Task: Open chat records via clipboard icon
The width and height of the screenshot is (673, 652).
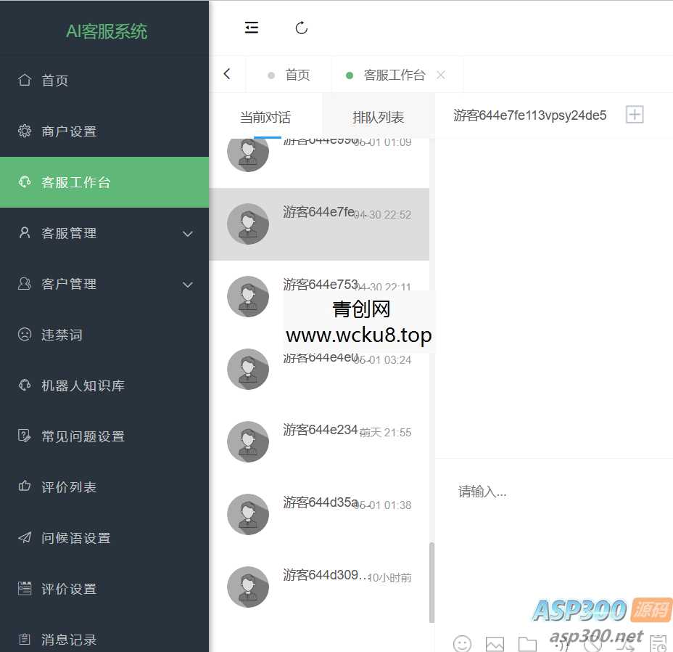Action: (657, 643)
